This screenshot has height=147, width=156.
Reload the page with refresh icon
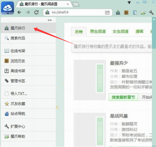tap(36, 12)
